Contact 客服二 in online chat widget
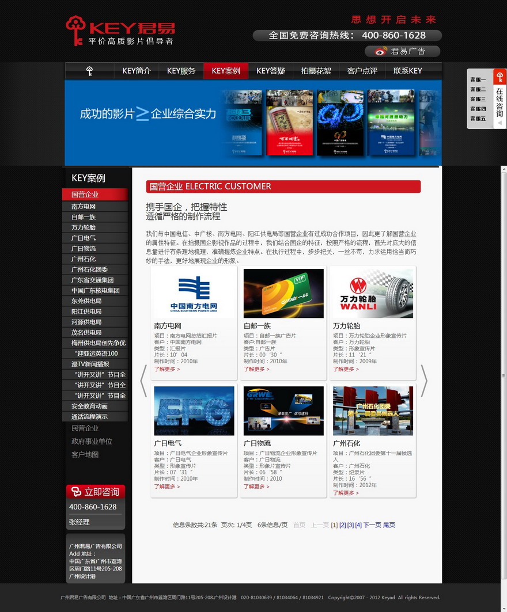The image size is (507, 612). coord(478,89)
